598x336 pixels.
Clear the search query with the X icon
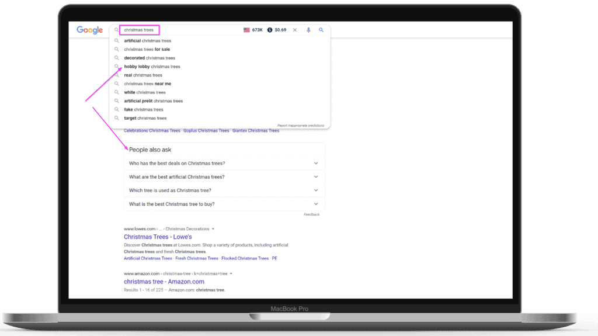pyautogui.click(x=295, y=30)
